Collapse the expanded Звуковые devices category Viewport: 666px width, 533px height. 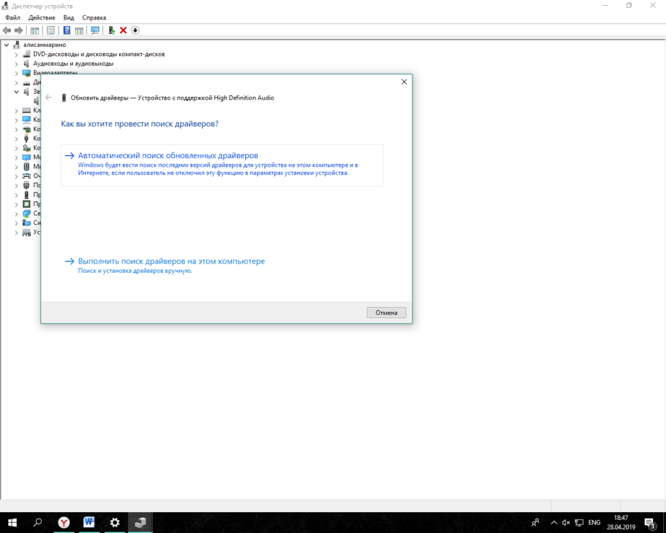point(16,92)
